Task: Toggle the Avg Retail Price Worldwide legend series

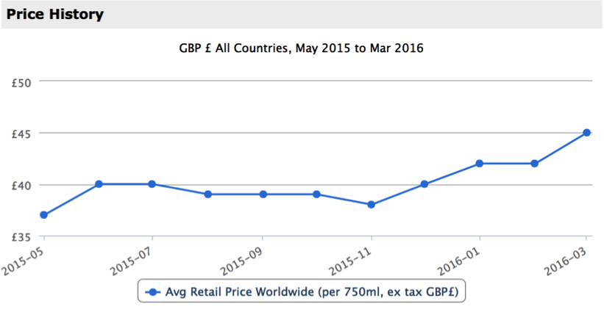Action: [302, 292]
